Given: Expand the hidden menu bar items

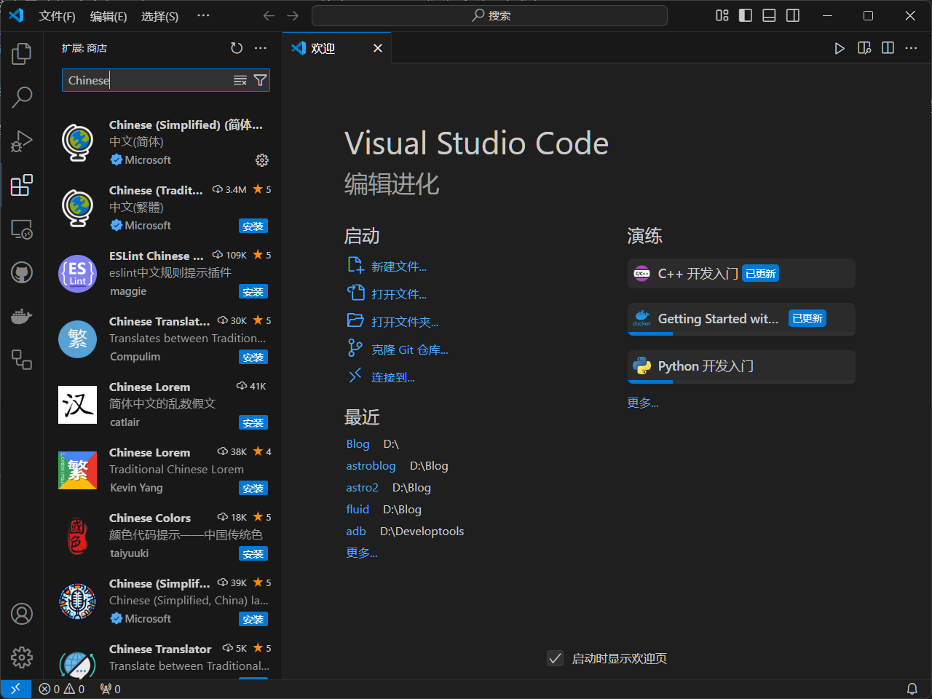Looking at the screenshot, I should (x=203, y=15).
